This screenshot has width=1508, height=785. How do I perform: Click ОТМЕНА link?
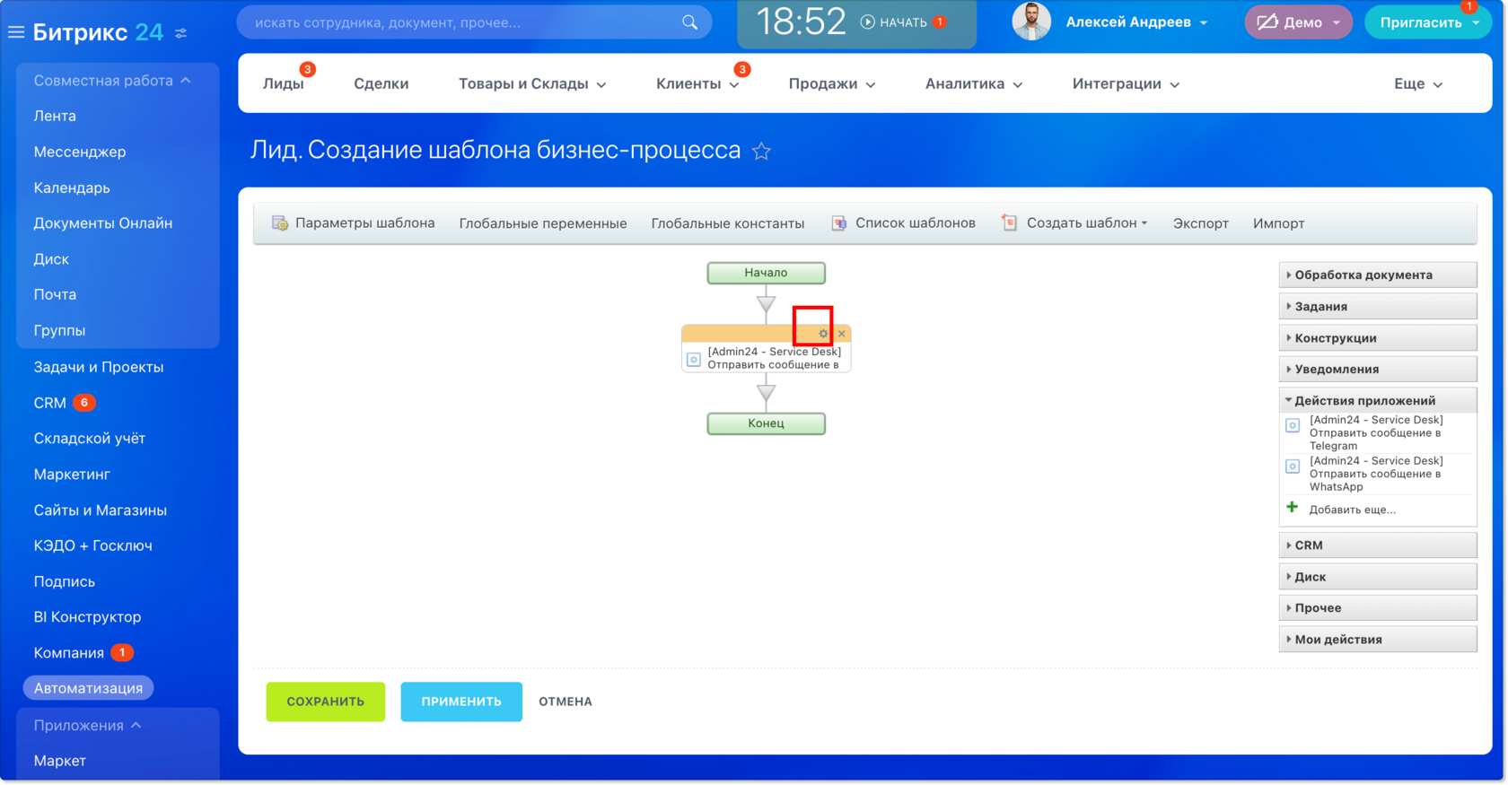[565, 702]
